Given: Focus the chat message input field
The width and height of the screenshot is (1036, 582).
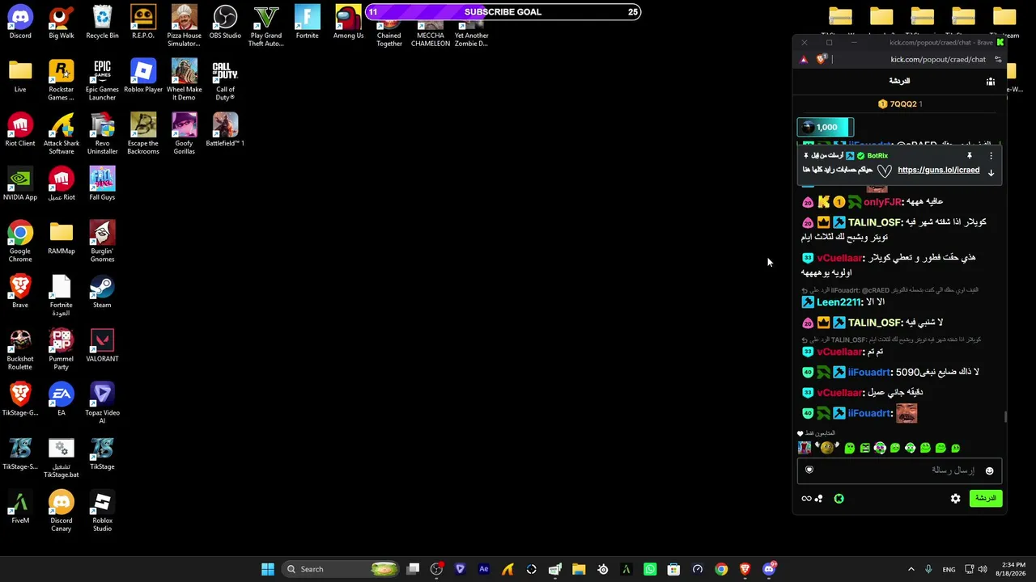Looking at the screenshot, I should pyautogui.click(x=900, y=470).
